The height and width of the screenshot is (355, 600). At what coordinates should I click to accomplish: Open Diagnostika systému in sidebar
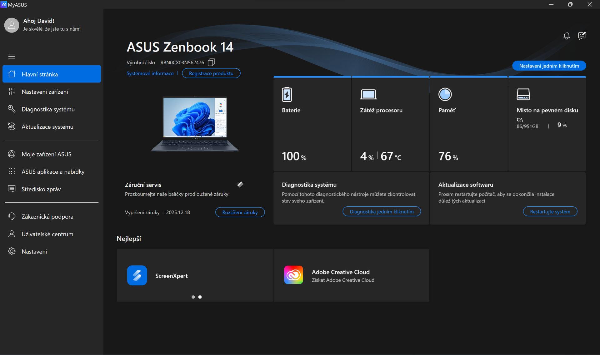pos(52,109)
